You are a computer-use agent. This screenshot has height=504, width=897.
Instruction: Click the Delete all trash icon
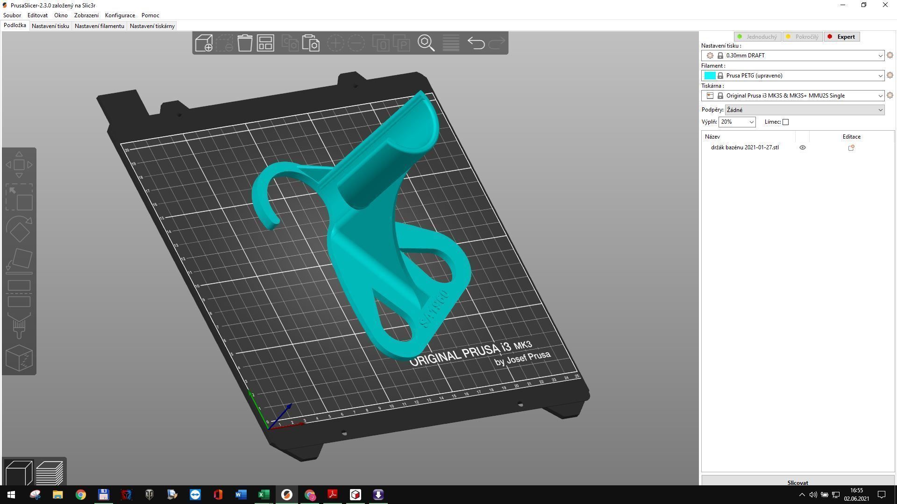tap(245, 43)
